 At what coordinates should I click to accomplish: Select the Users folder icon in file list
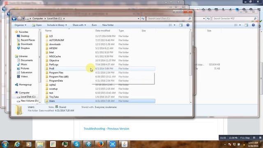coord(47,101)
